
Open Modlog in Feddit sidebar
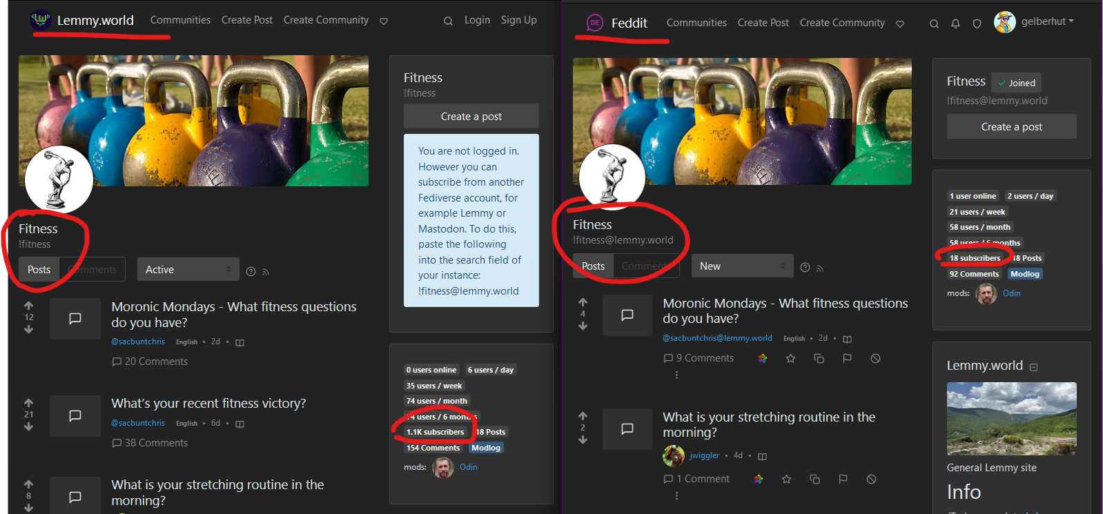1025,274
